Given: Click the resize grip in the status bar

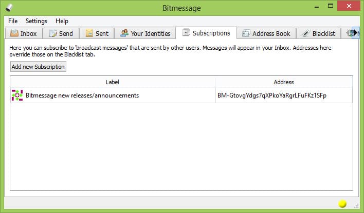Looking at the screenshot, I should [x=356, y=205].
